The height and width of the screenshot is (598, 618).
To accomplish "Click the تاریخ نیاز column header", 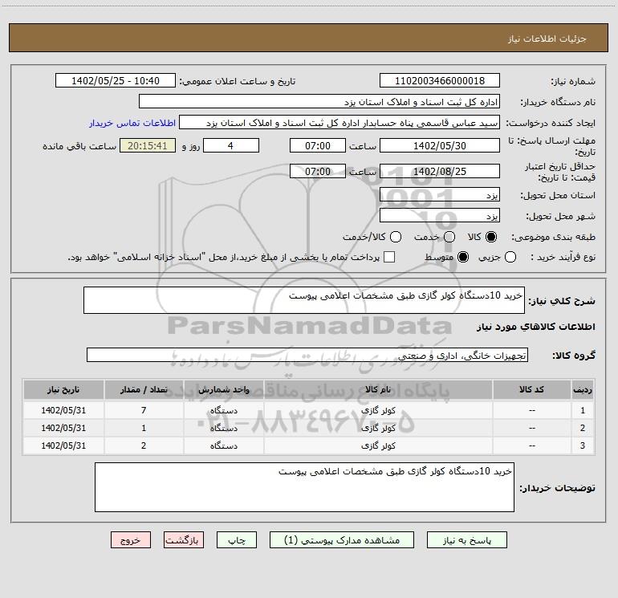I will pos(63,390).
